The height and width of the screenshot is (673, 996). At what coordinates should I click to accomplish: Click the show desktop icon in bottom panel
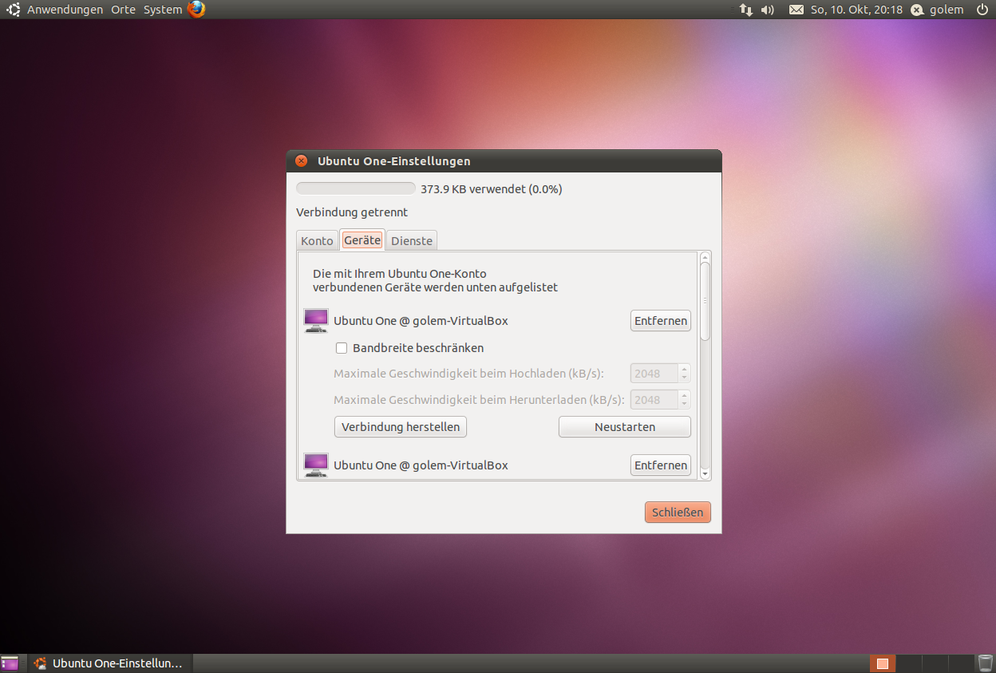point(10,663)
